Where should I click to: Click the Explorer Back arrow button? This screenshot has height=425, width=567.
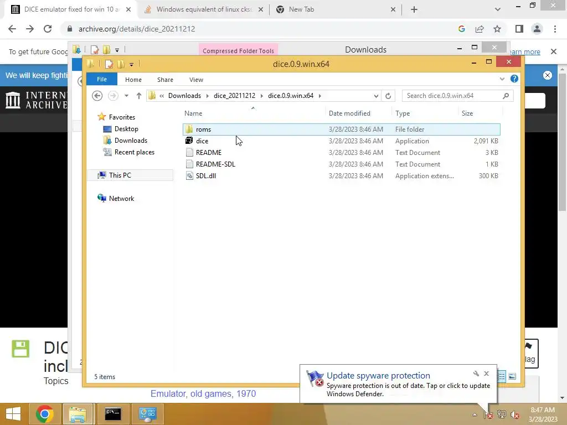pos(97,96)
